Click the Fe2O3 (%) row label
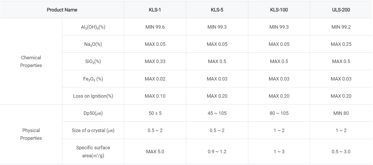373x165 pixels. pyautogui.click(x=93, y=79)
